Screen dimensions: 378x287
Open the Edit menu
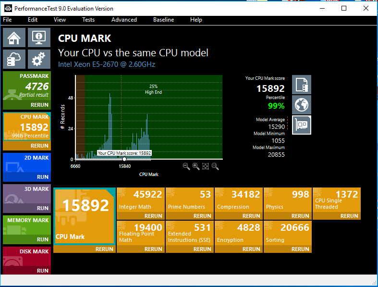(33, 20)
